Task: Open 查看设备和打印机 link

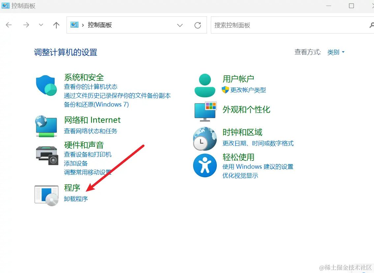Action: [x=88, y=155]
